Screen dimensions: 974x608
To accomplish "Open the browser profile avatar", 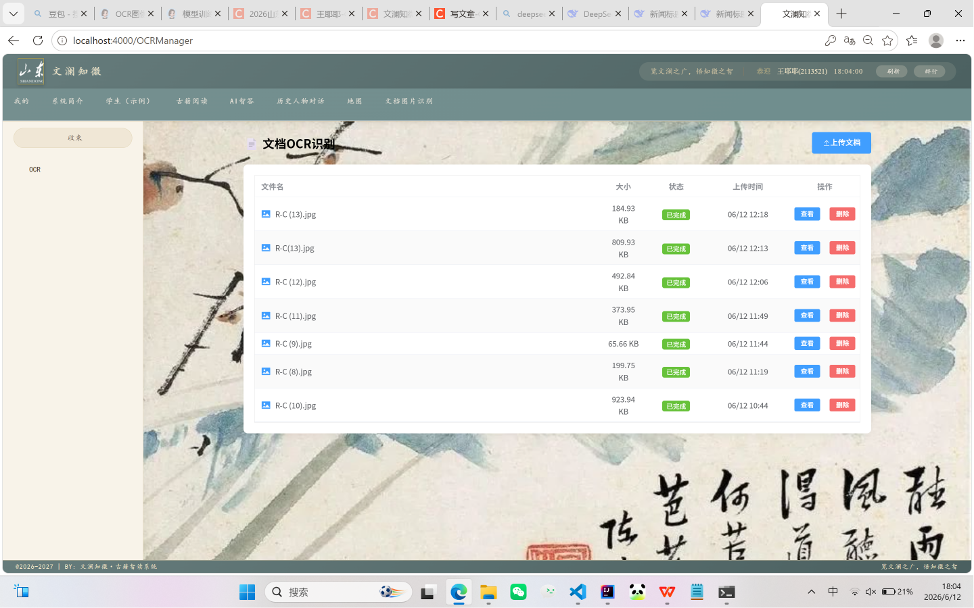I will click(936, 41).
